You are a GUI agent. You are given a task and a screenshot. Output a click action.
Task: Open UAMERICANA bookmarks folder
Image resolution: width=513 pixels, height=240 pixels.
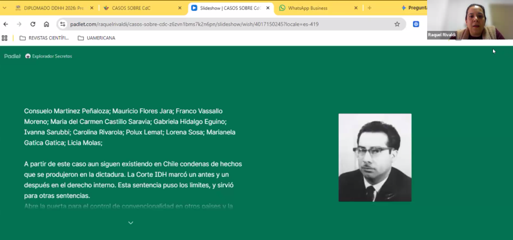(x=97, y=38)
